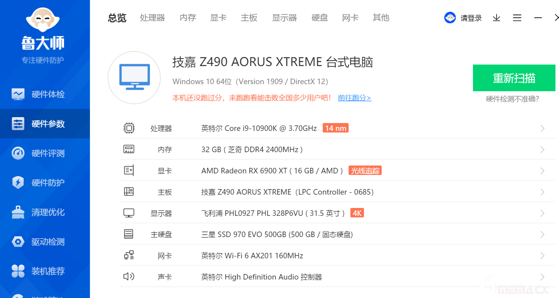Open the hamburger menu in the title bar
The image size is (559, 298).
(x=517, y=18)
